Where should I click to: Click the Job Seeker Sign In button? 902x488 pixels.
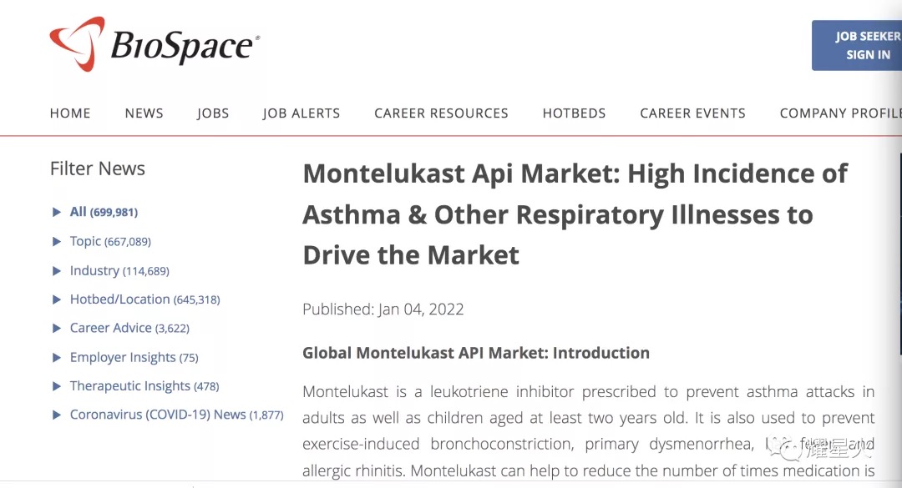[857, 45]
